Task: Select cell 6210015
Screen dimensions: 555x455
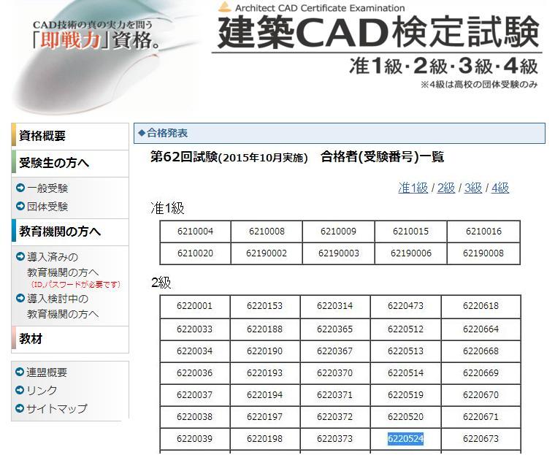Action: 410,232
